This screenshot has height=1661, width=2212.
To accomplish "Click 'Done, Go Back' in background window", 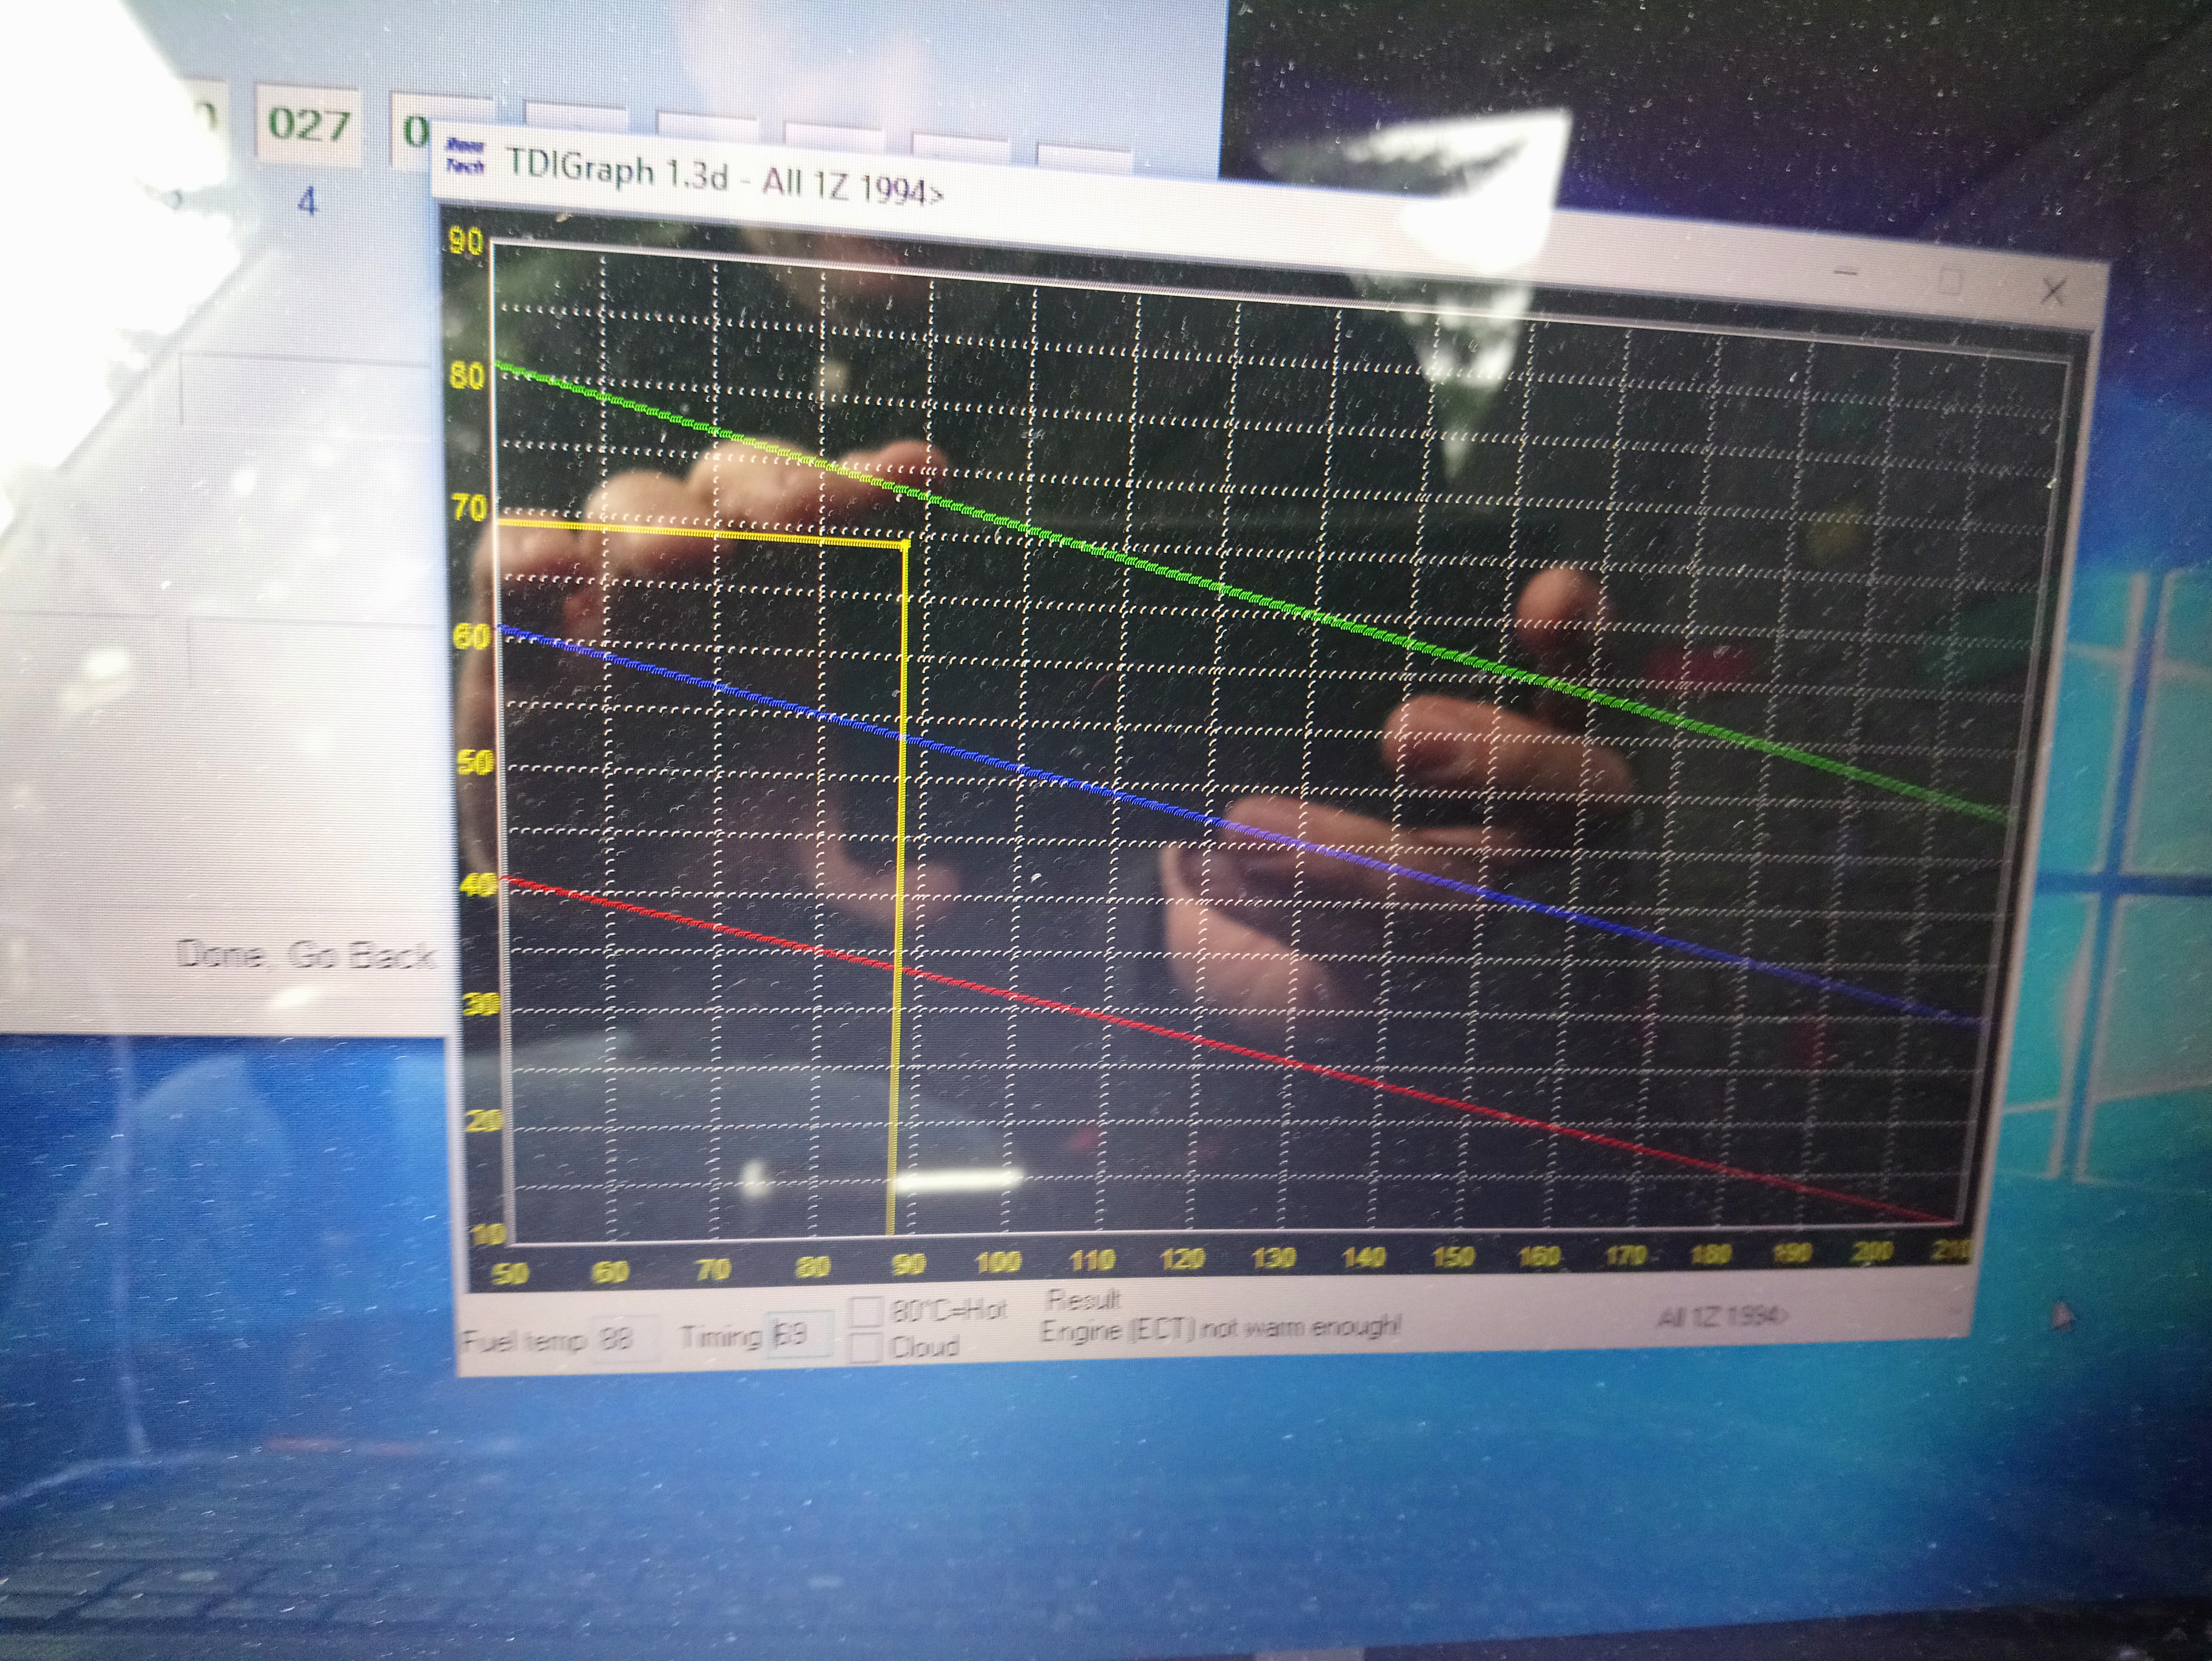I will point(306,955).
